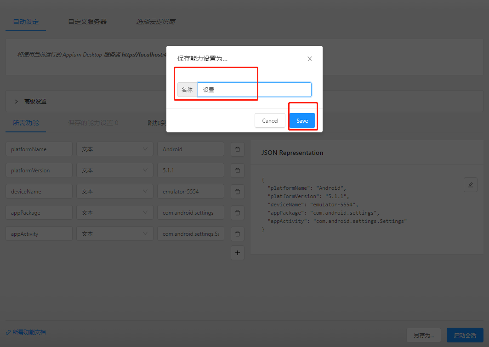Focus the 名称 name input field
The width and height of the screenshot is (489, 347).
(255, 90)
